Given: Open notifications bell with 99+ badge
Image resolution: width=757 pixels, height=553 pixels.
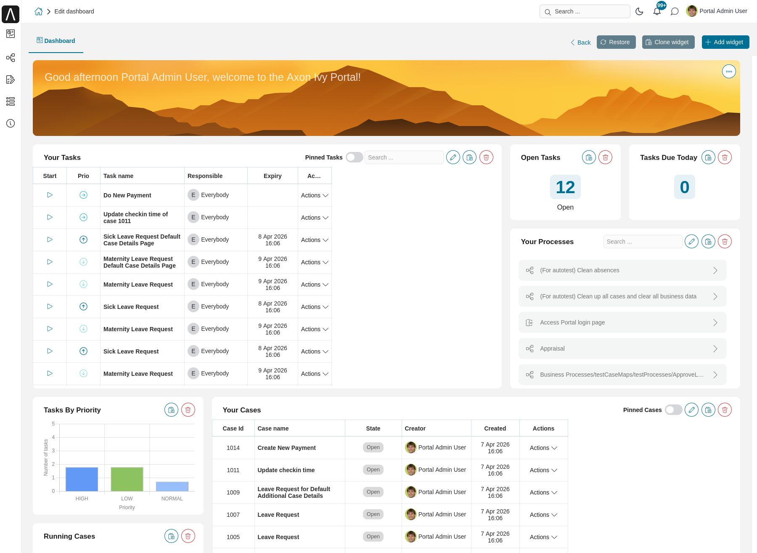Looking at the screenshot, I should point(657,11).
